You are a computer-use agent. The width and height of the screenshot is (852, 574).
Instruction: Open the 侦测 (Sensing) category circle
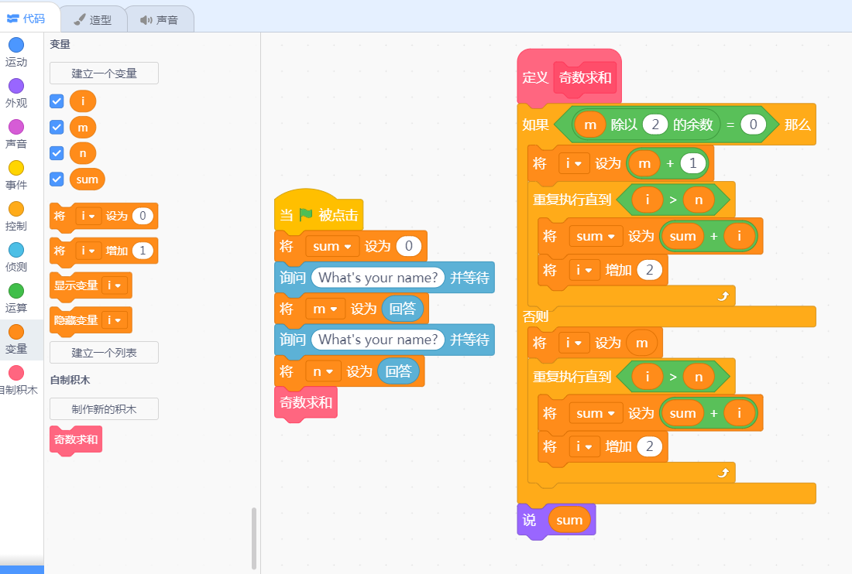coord(16,250)
